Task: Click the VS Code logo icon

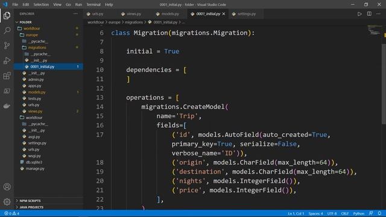Action: [5, 4]
